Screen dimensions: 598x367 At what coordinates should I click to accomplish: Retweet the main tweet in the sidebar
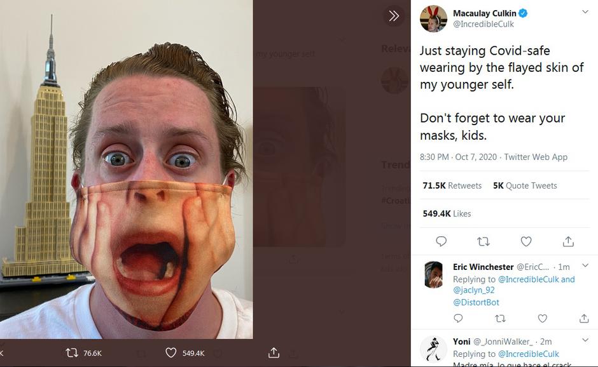pyautogui.click(x=483, y=241)
